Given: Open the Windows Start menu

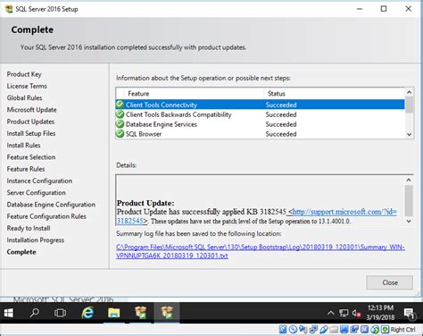Looking at the screenshot, I should (9, 313).
